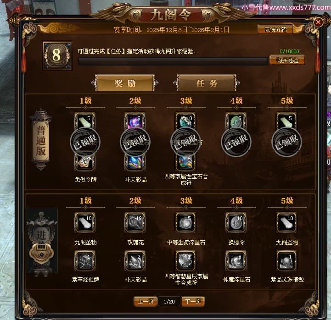331x320 pixels.
Task: Select the 玫瑰花 rose reward icon
Action: pyautogui.click(x=135, y=222)
